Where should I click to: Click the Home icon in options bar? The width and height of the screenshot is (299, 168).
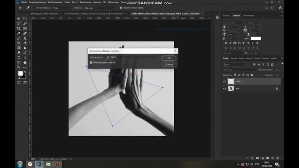coord(20,8)
